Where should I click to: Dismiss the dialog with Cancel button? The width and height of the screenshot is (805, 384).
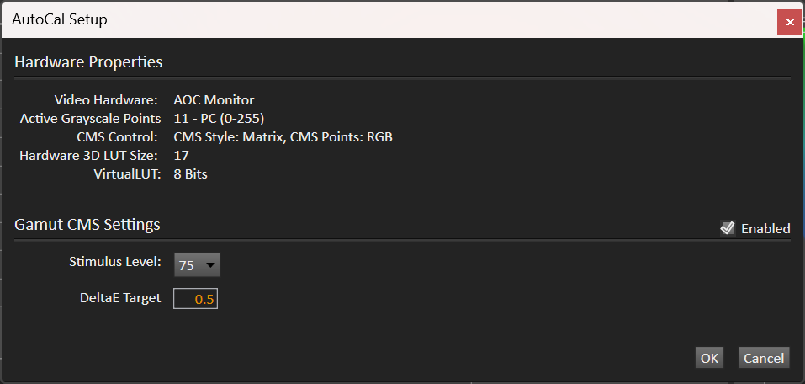click(764, 358)
